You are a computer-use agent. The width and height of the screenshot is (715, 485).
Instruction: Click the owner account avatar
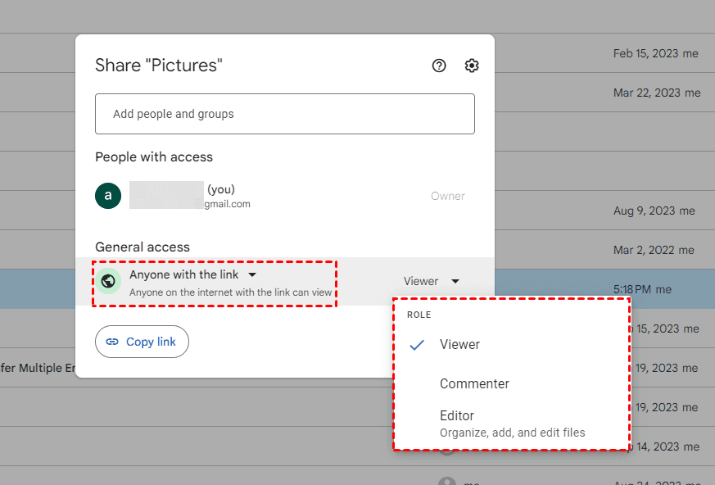[108, 196]
